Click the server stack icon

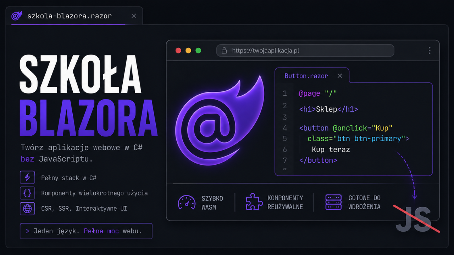point(333,202)
